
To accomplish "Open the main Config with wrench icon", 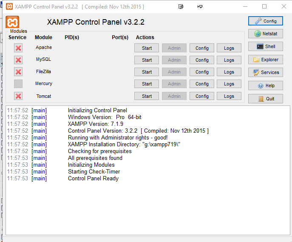I will point(266,21).
